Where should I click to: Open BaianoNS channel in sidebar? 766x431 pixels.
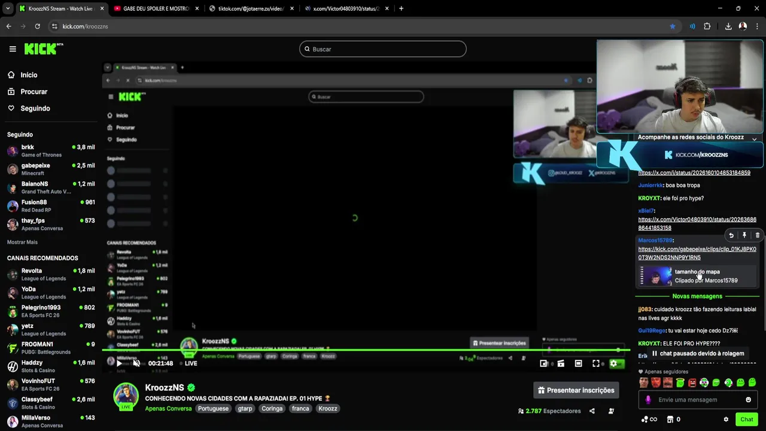pyautogui.click(x=51, y=187)
